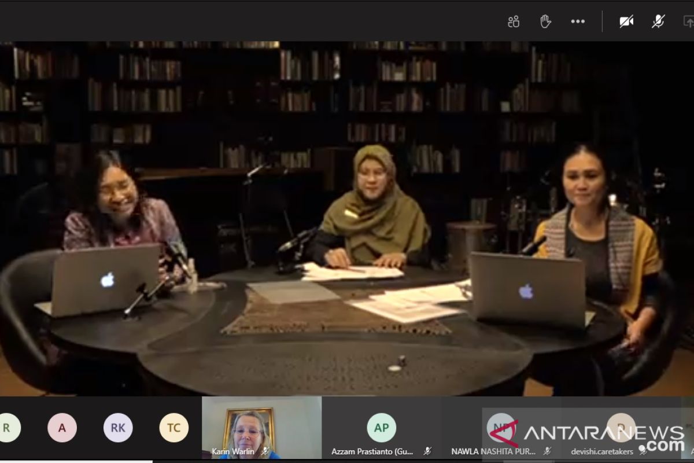Viewport: 694px width, 463px height.
Task: Select the TC participant avatar
Action: pos(173,428)
